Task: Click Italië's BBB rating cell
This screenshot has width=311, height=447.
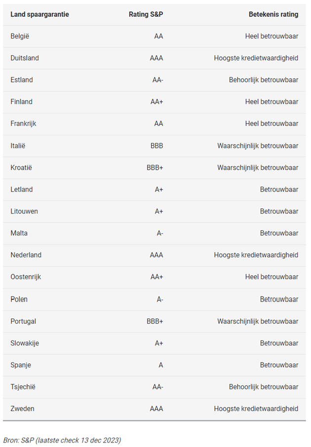Action: pos(156,146)
